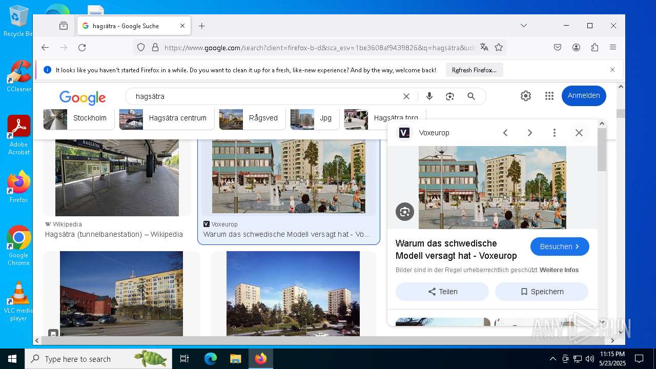
Task: Click the tracking protection shield icon
Action: point(141,48)
